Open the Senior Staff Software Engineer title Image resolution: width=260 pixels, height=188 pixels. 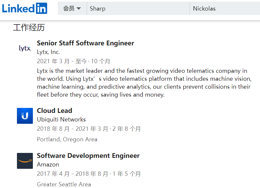[x=85, y=43]
